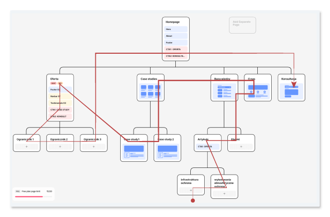Open the Baza wiedzy page layout thumbnail
The width and height of the screenshot is (330, 217).
[x=224, y=91]
